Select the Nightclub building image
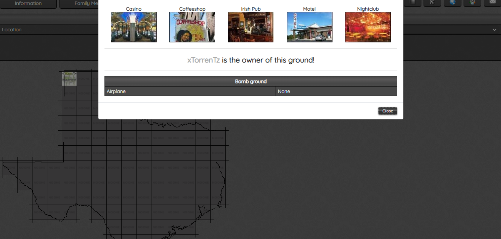 368,27
